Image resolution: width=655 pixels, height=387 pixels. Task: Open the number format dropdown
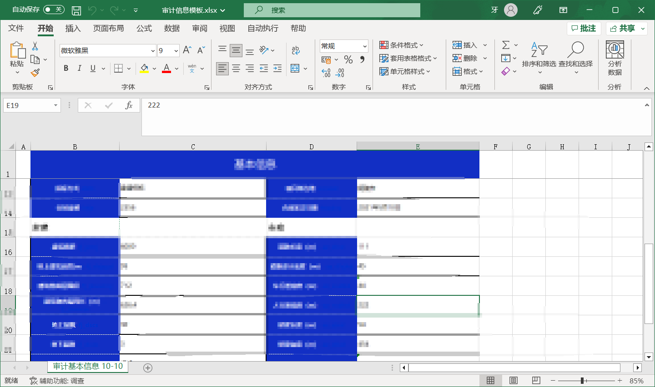tap(365, 46)
